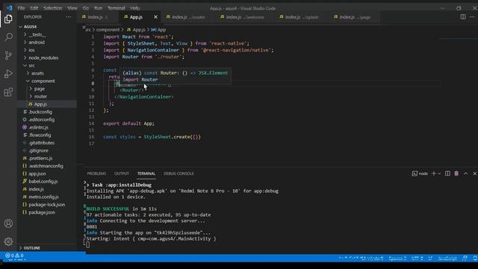The width and height of the screenshot is (478, 269).
Task: Open the terminal launch profile dropdown
Action: pyautogui.click(x=439, y=173)
